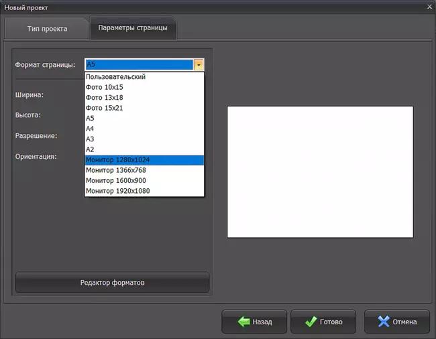Open the Параметры страницы tab
The width and height of the screenshot is (436, 339).
pos(133,27)
